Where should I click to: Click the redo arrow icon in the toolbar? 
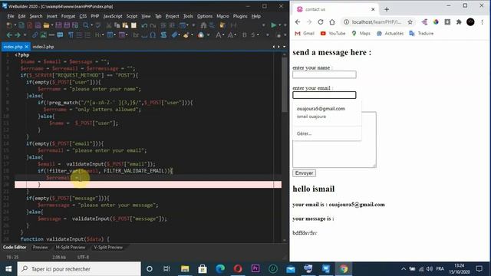tap(153, 25)
